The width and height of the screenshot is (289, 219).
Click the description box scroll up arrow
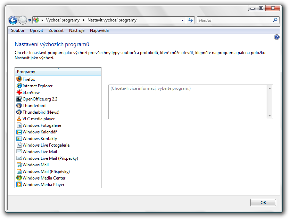pos(270,88)
